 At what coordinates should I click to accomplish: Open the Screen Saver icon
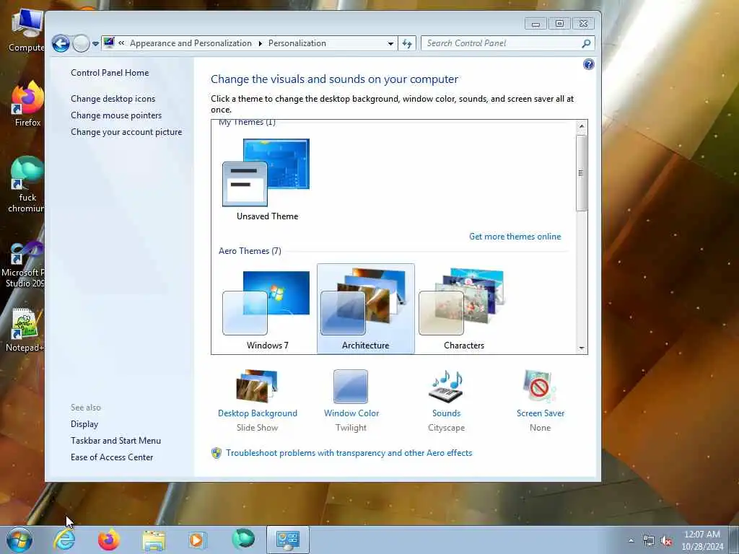tap(540, 387)
